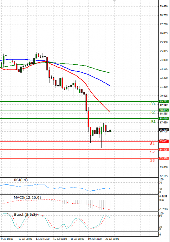This screenshot has height=242, width=170.
Task: Click the 15 Jul 00:00 time label
Action: click(60, 239)
